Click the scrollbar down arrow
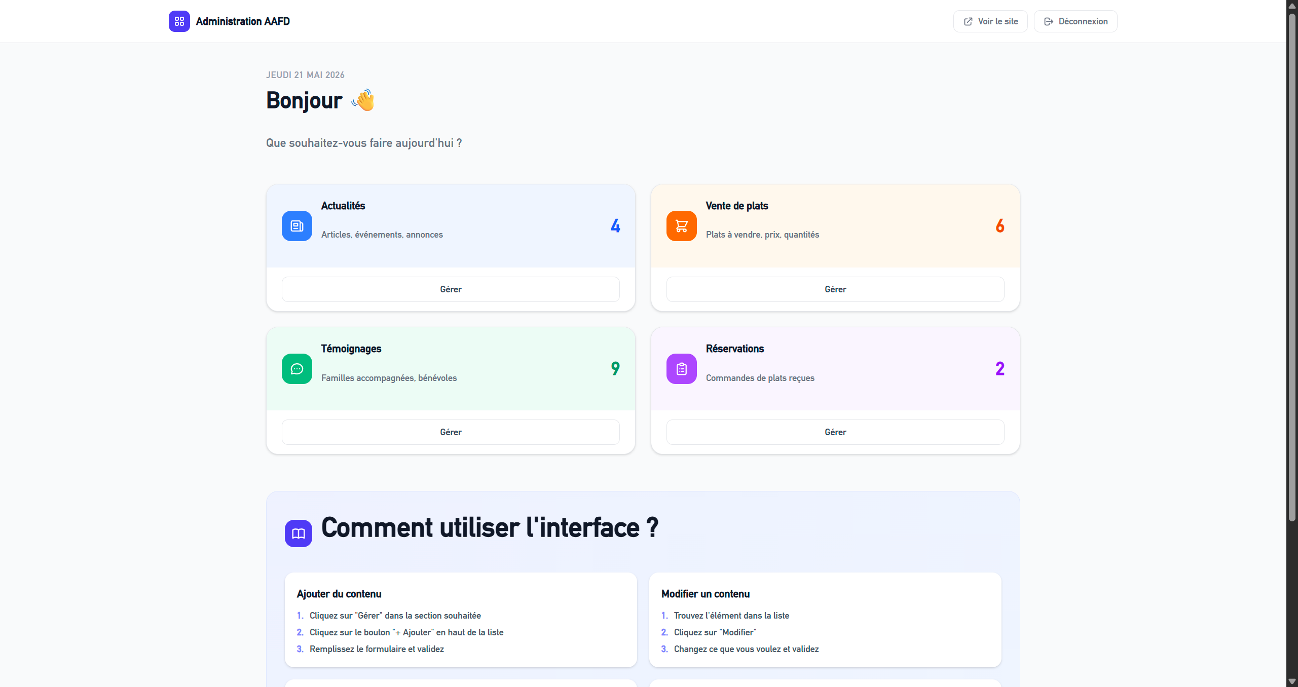This screenshot has width=1298, height=687. coord(1292,681)
